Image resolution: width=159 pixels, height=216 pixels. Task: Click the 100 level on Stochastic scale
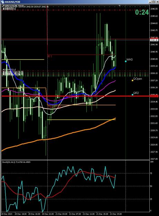(152, 162)
